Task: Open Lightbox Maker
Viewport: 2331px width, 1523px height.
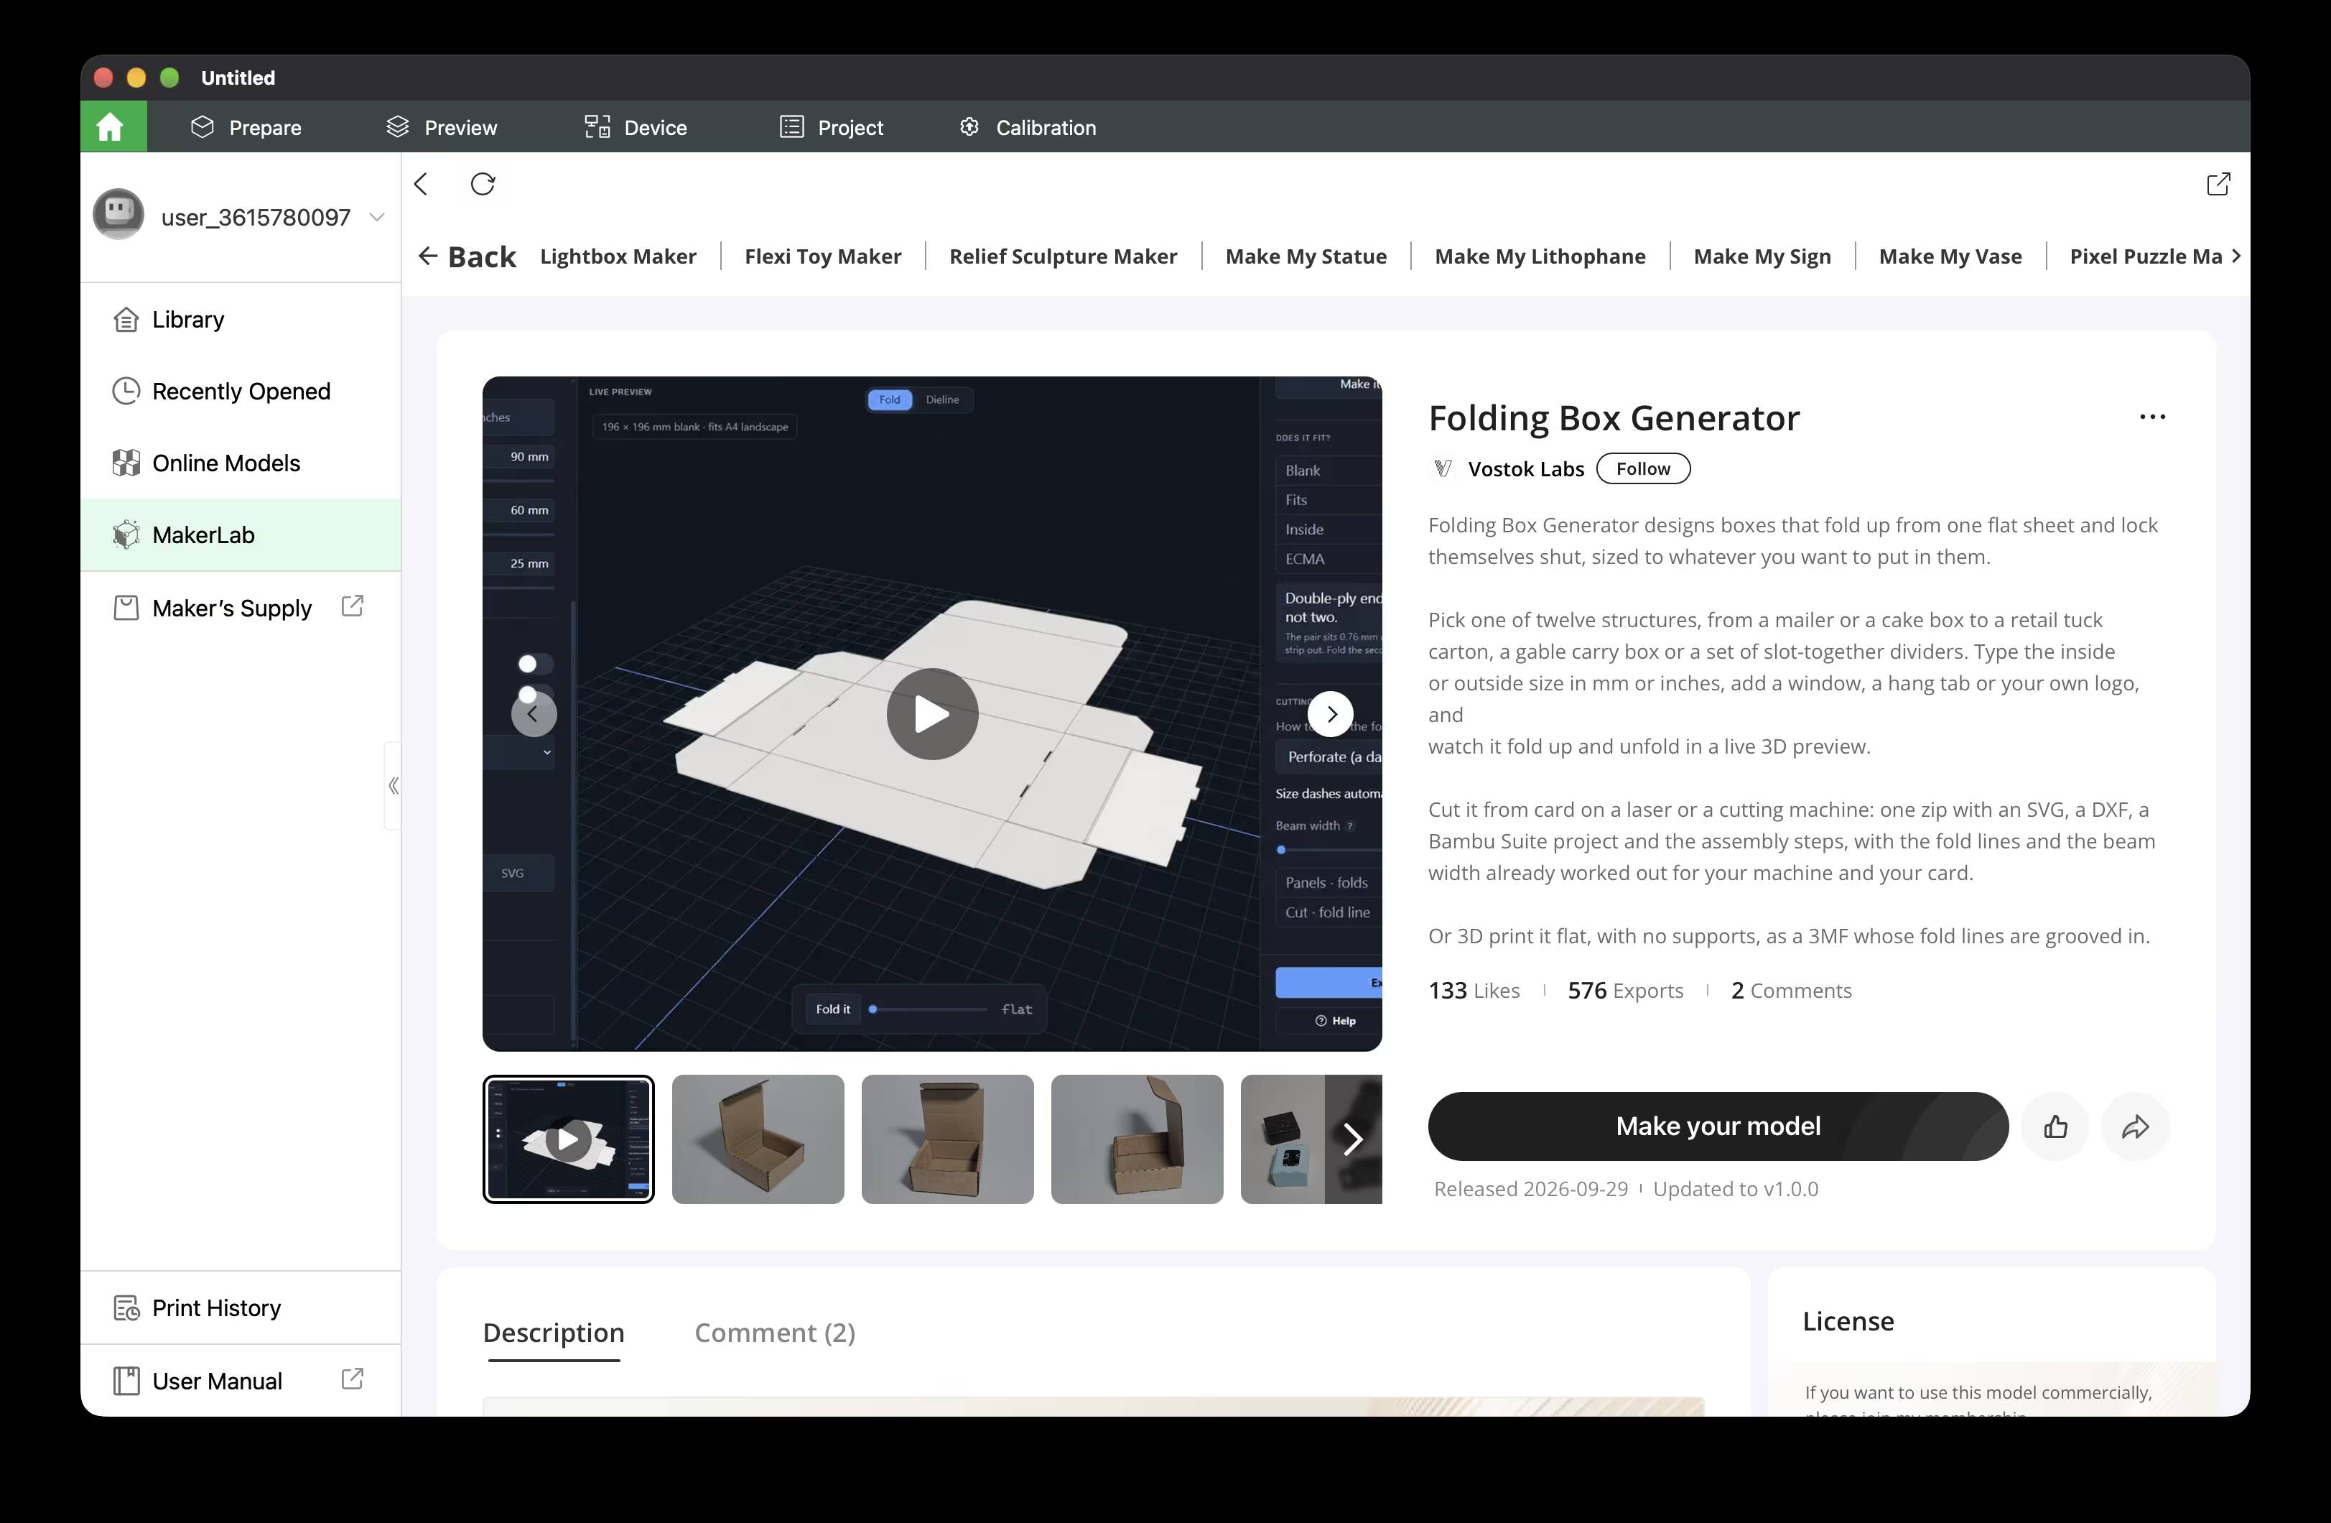Action: [618, 256]
